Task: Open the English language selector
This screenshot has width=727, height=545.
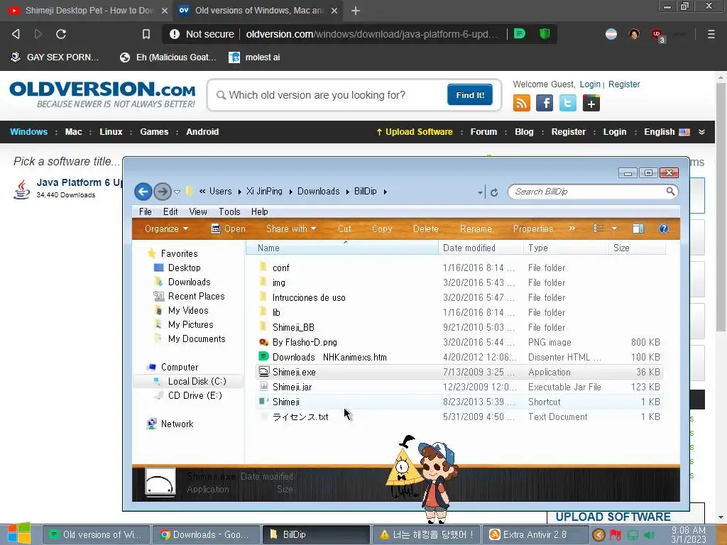Action: coord(667,131)
